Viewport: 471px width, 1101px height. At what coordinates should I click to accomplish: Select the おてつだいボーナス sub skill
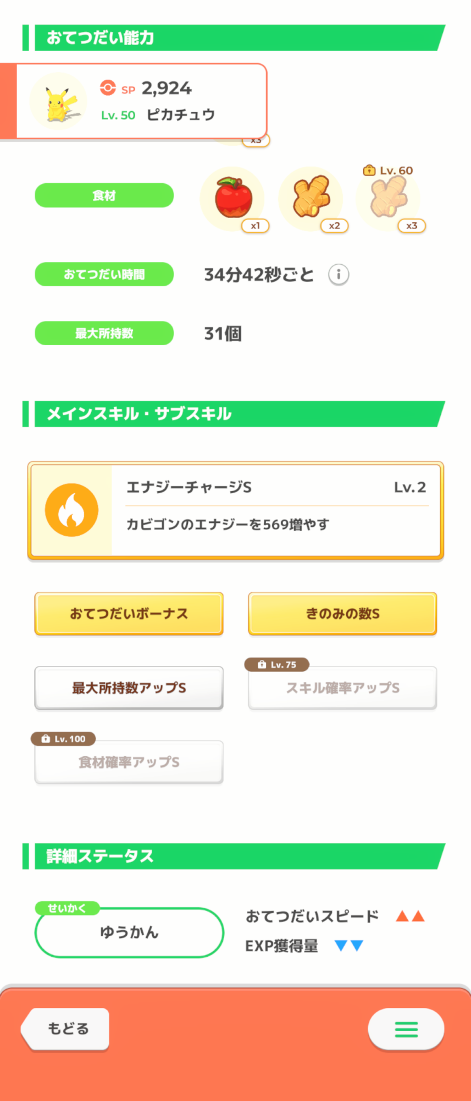(x=129, y=614)
